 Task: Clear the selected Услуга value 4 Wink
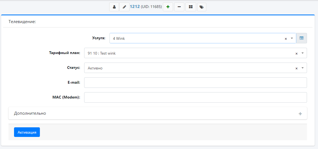[x=286, y=39]
